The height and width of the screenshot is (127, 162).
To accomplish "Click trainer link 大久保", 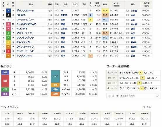I will click(x=134, y=11).
